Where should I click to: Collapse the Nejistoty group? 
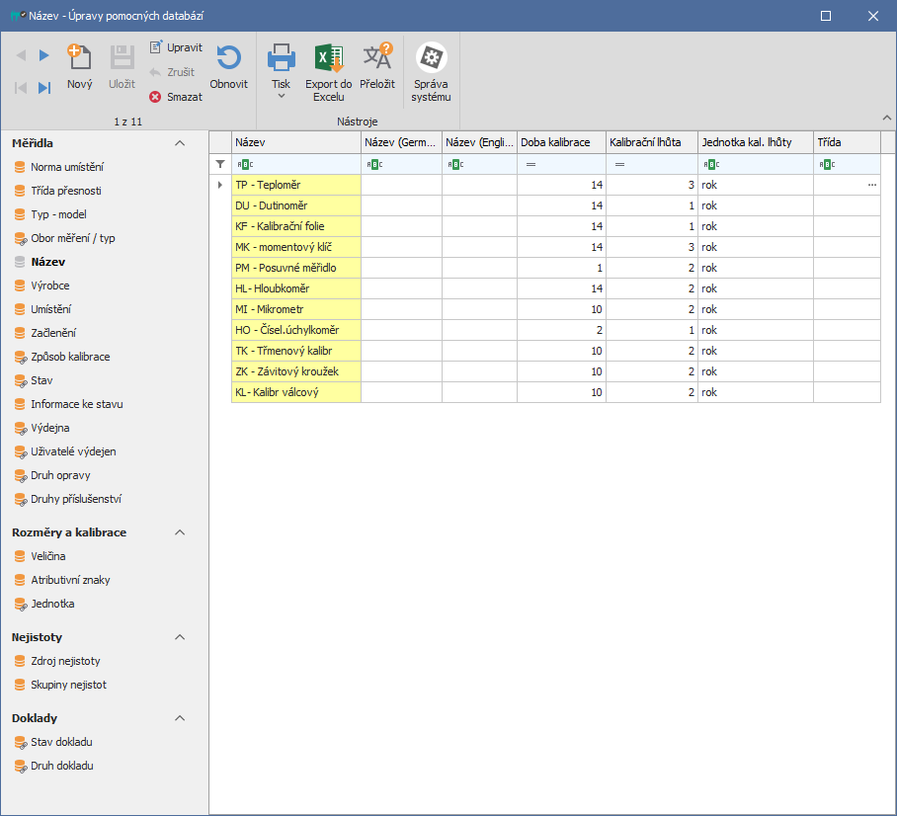click(180, 637)
